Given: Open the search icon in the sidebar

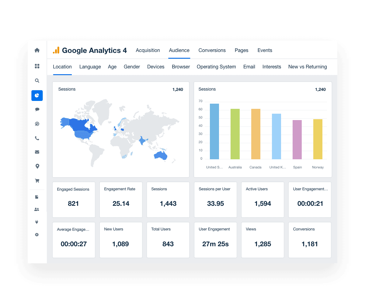Looking at the screenshot, I should 37,81.
